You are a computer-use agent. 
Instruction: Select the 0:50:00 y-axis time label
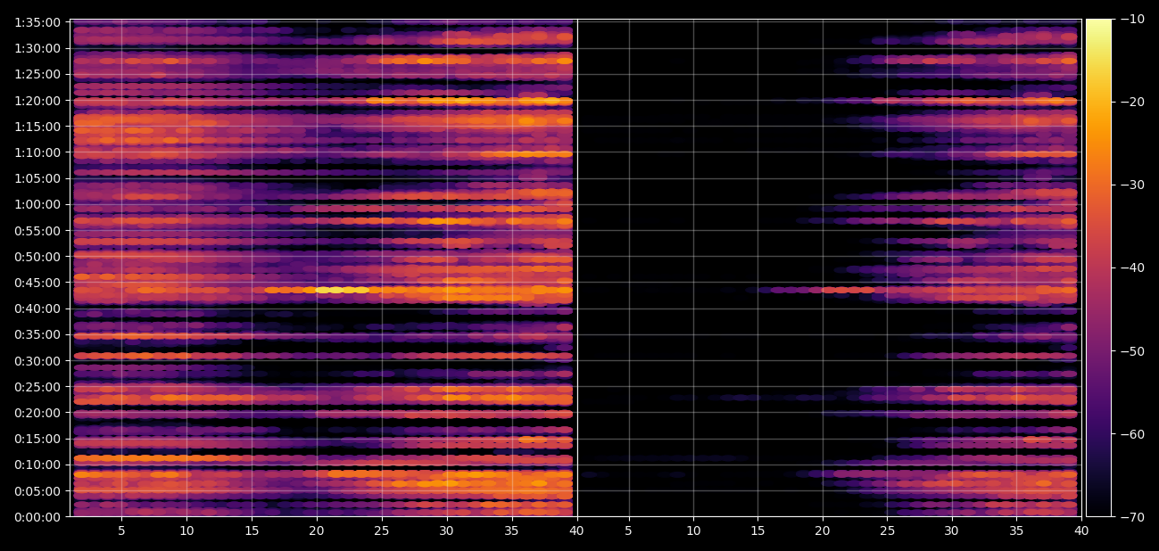tap(37, 257)
